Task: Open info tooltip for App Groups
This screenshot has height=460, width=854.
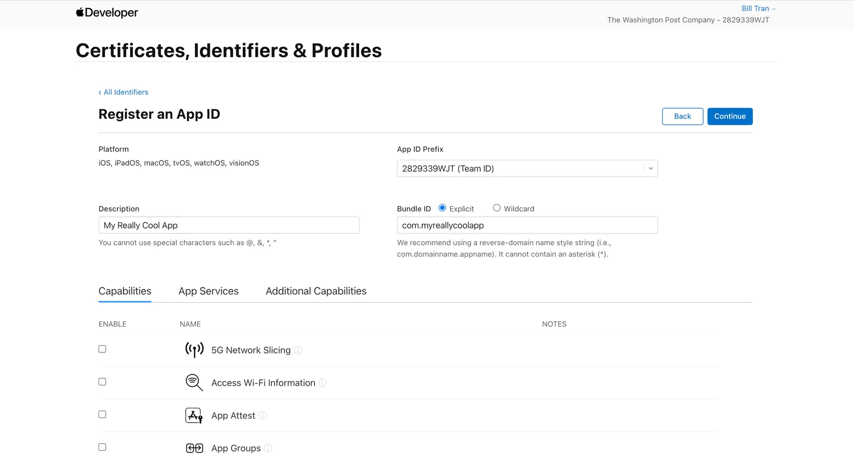Action: (268, 449)
